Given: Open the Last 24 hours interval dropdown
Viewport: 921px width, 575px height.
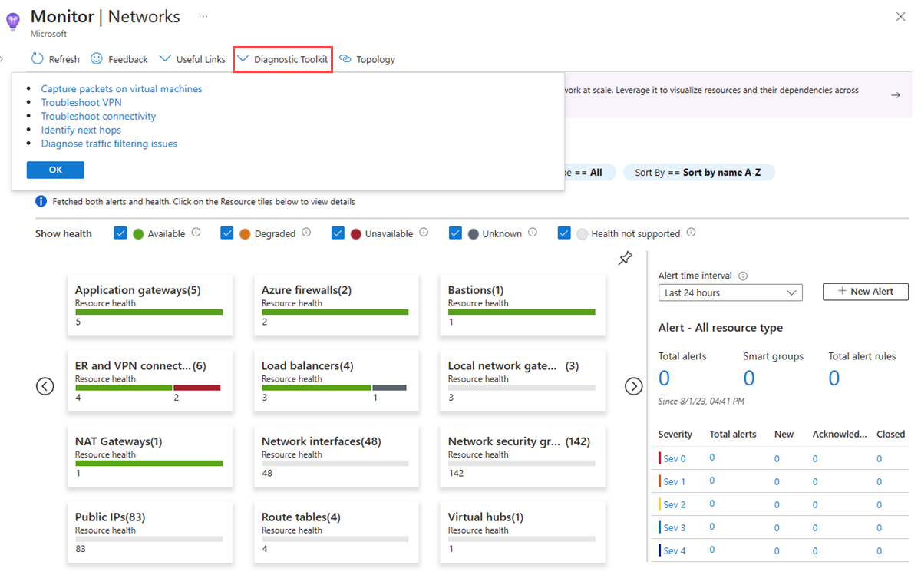Looking at the screenshot, I should [x=730, y=292].
